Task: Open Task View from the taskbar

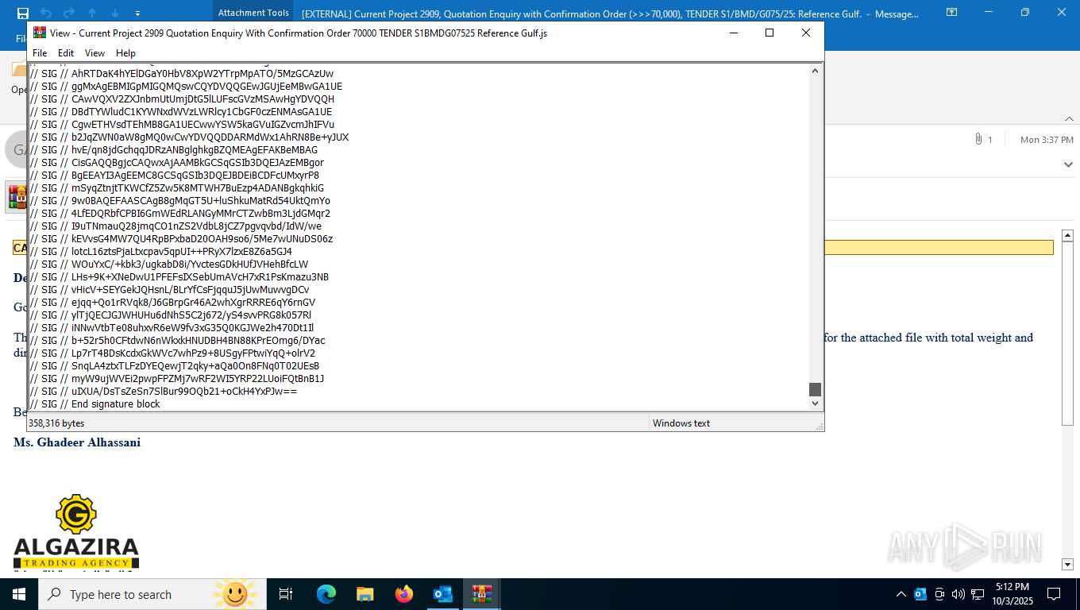Action: tap(286, 594)
